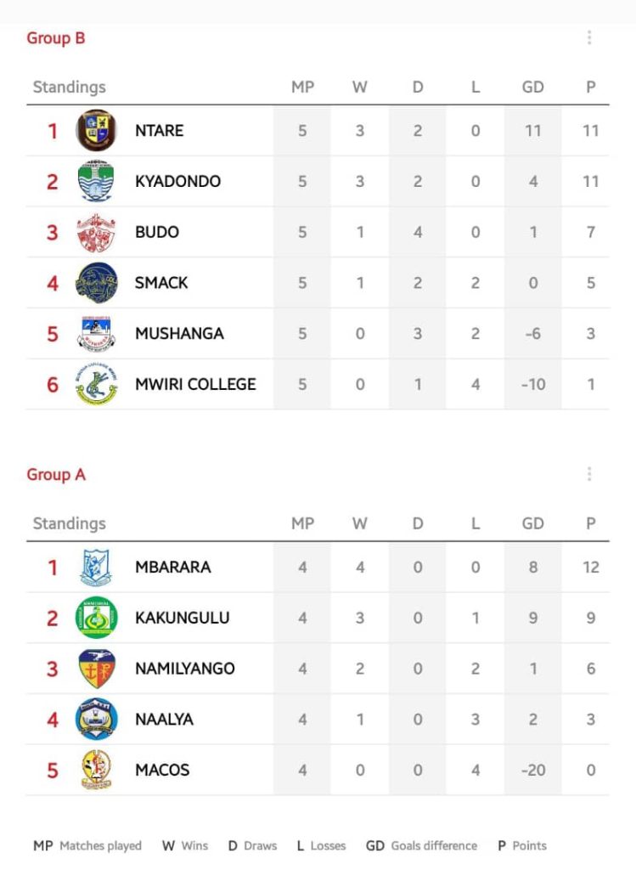This screenshot has width=636, height=870.
Task: Click the SMACK team crest
Action: [x=97, y=282]
